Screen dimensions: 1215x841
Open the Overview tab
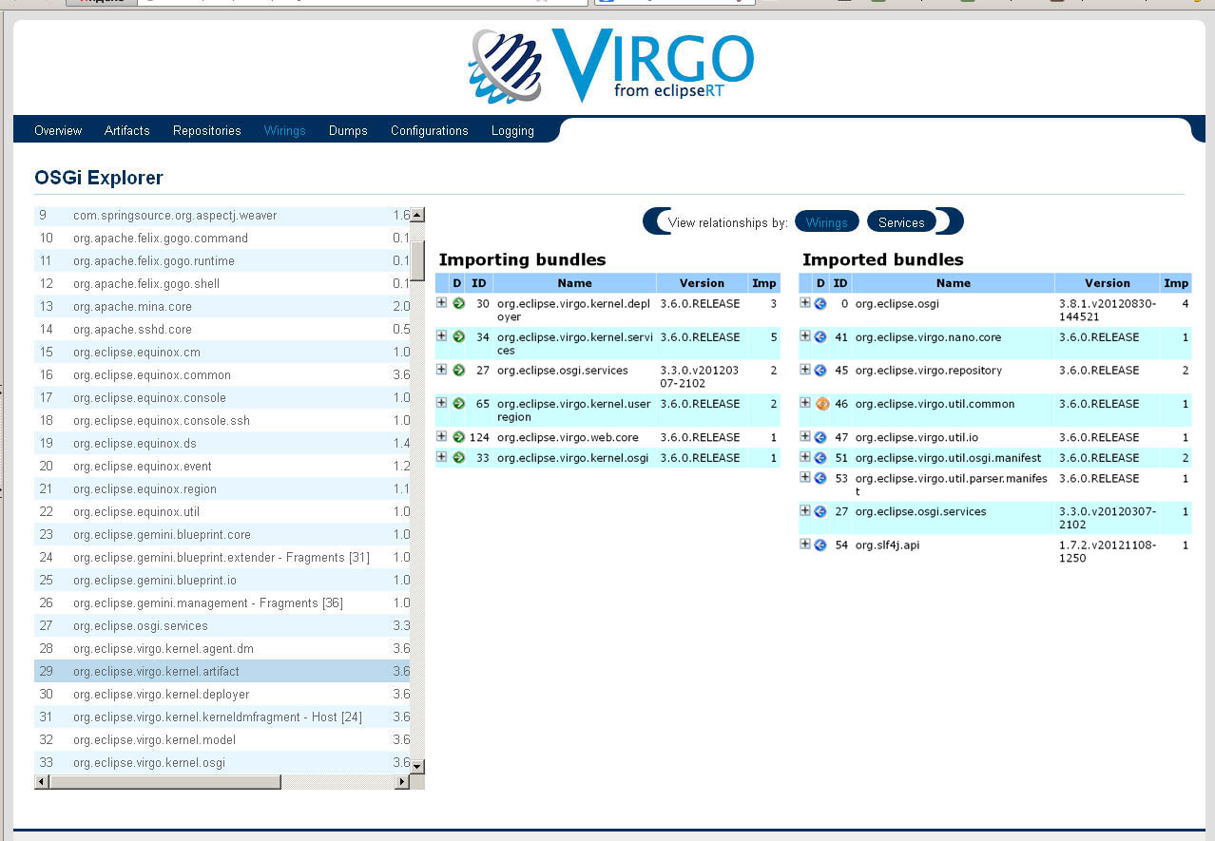coord(58,130)
